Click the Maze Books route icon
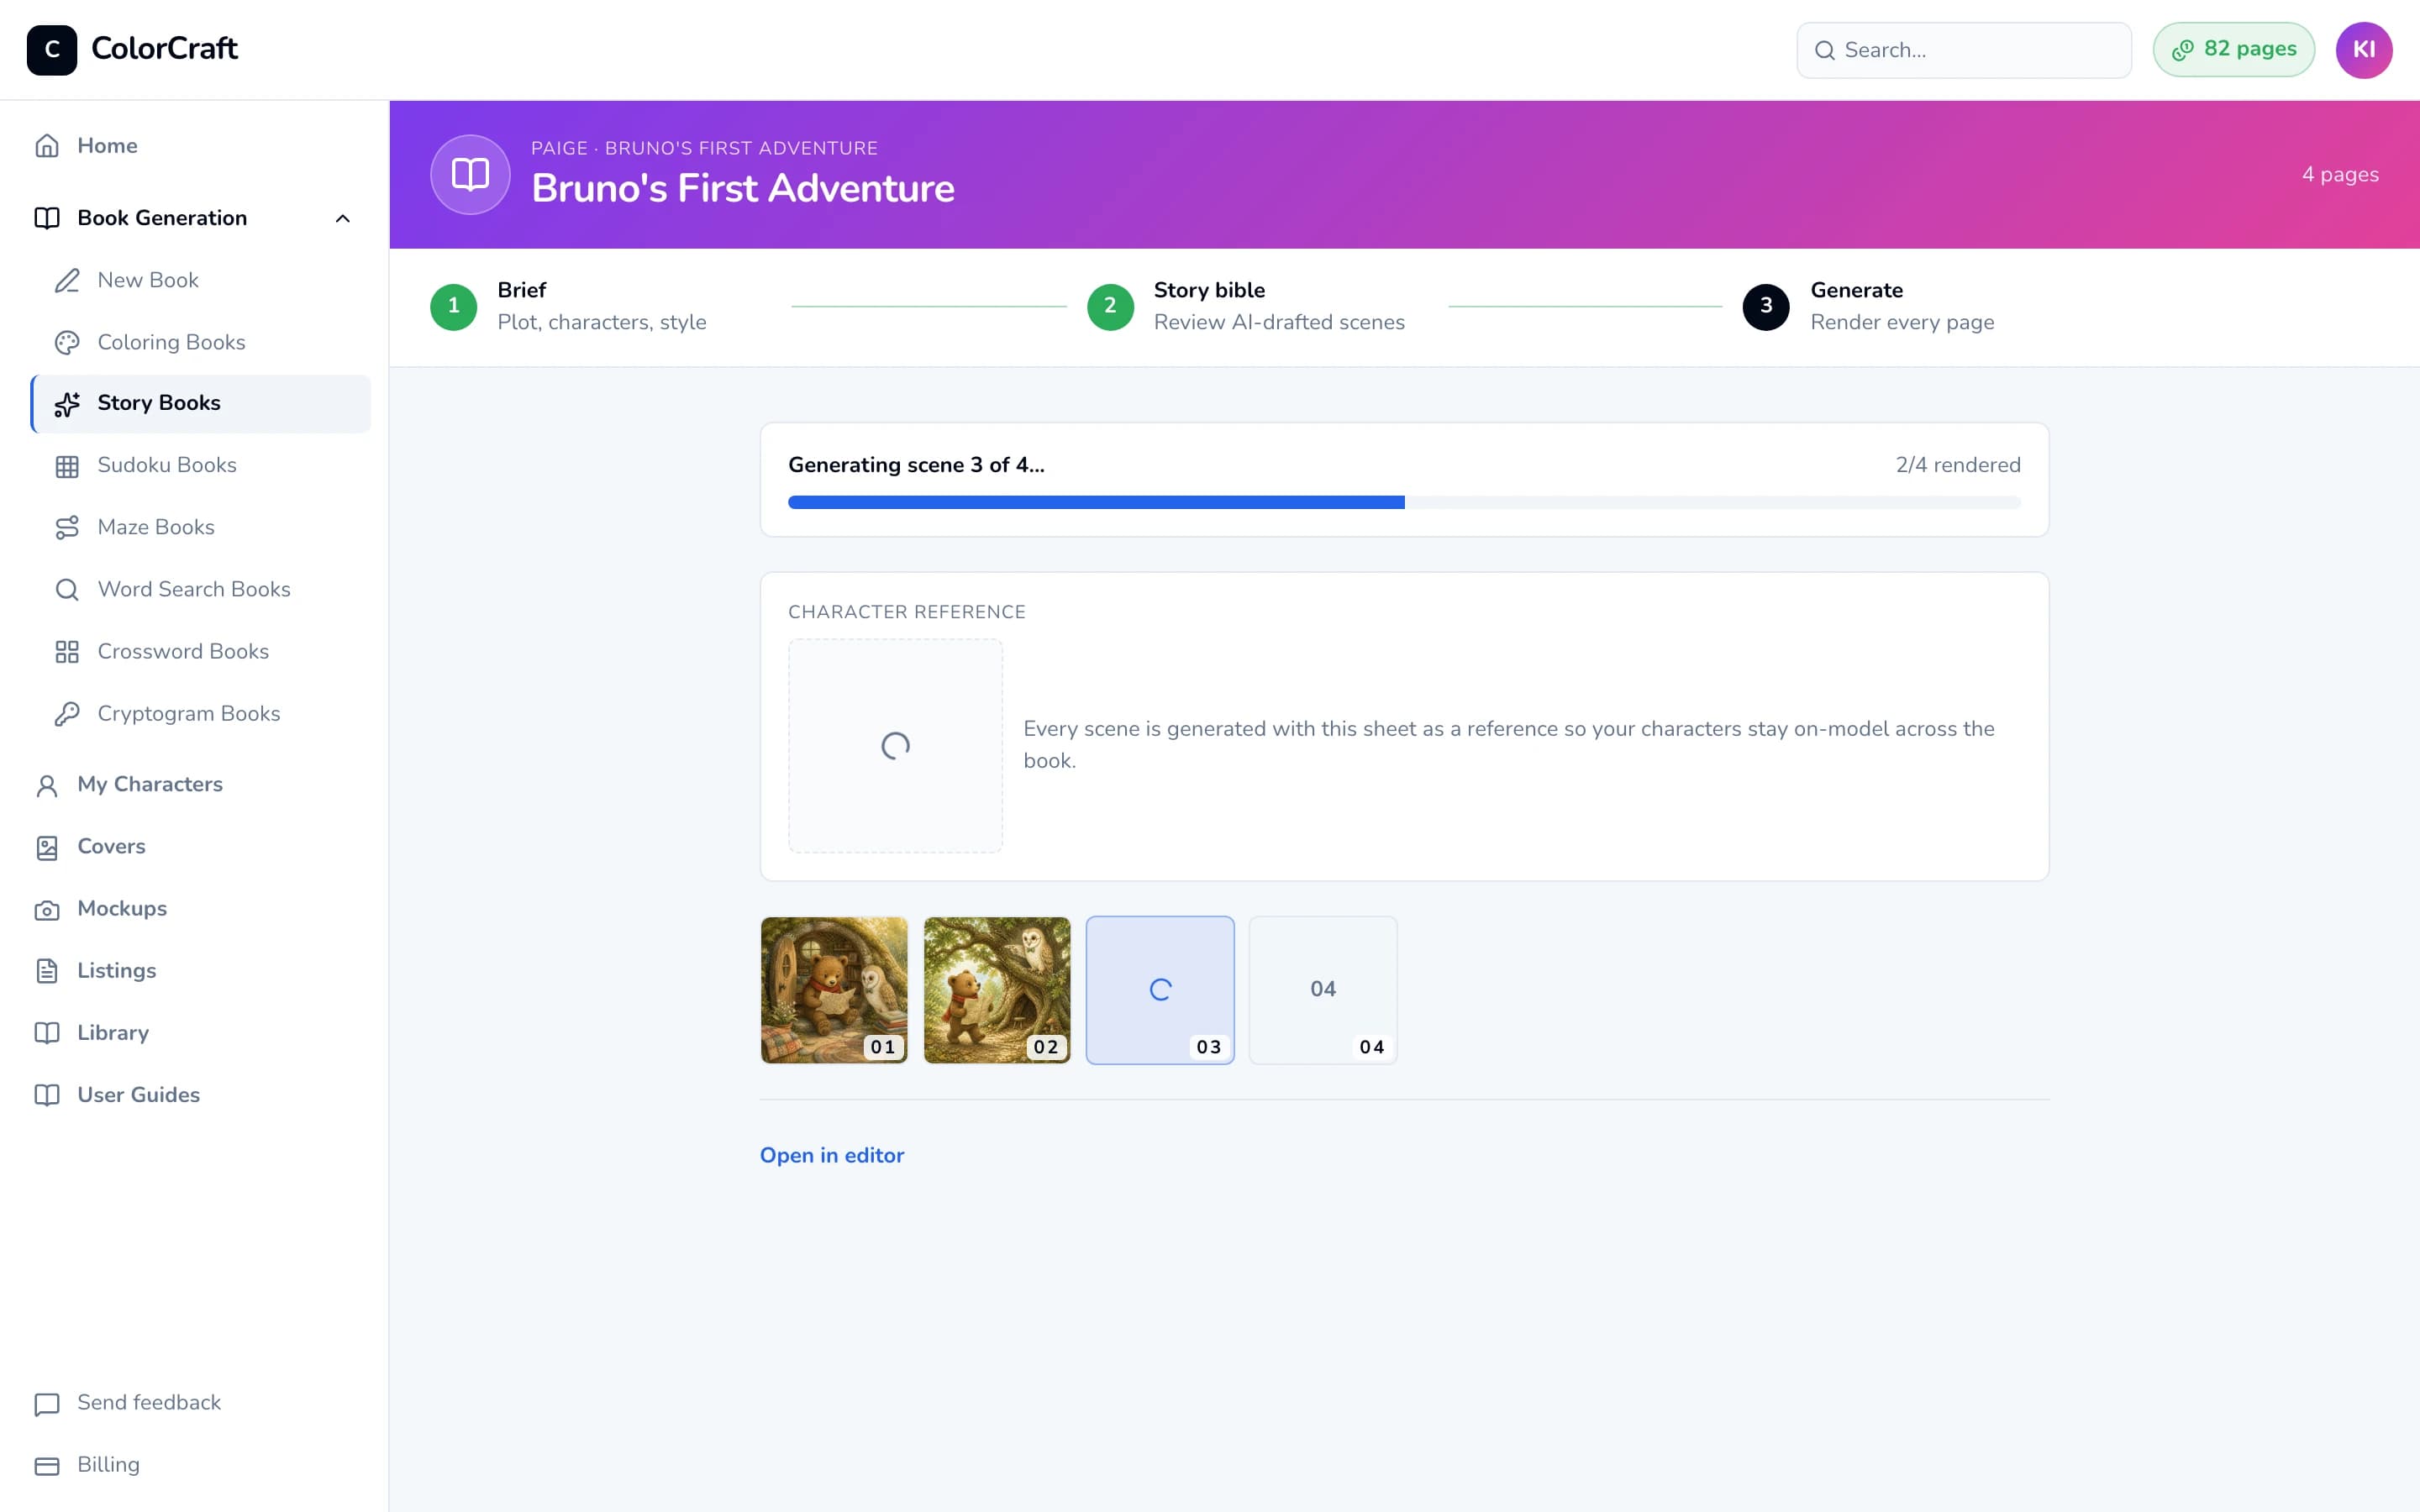Viewport: 2420px width, 1512px height. [67, 528]
